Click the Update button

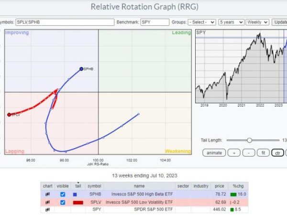pyautogui.click(x=279, y=22)
